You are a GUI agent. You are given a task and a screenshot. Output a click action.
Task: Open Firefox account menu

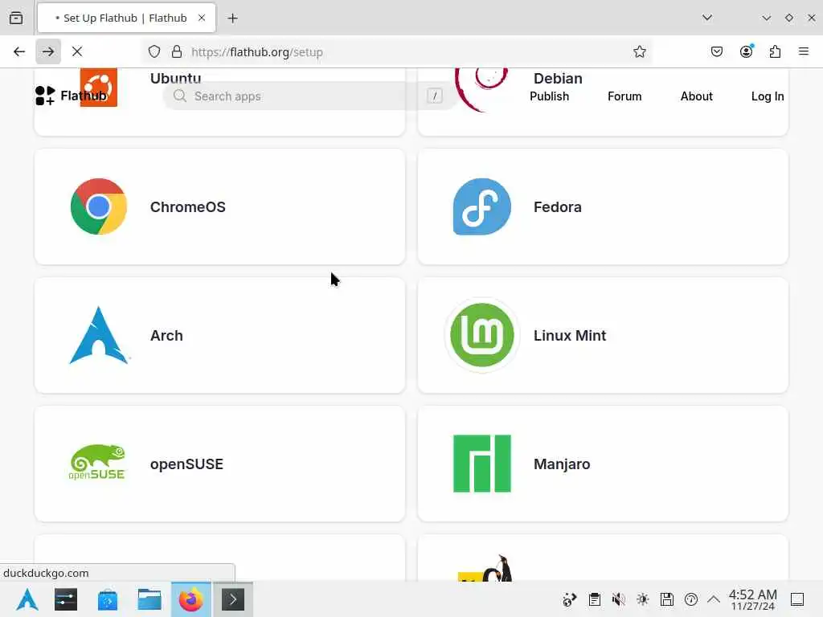(x=747, y=51)
